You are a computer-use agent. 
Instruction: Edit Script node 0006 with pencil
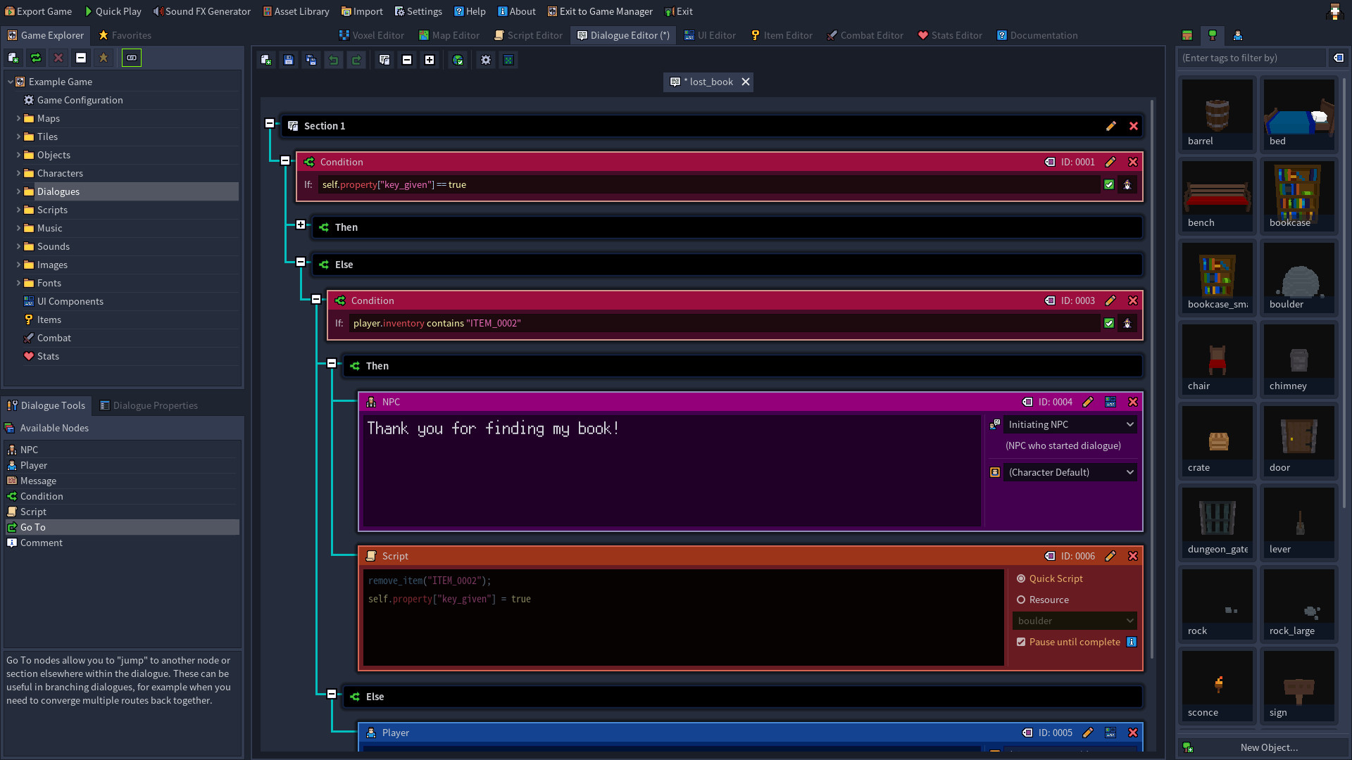tap(1110, 556)
